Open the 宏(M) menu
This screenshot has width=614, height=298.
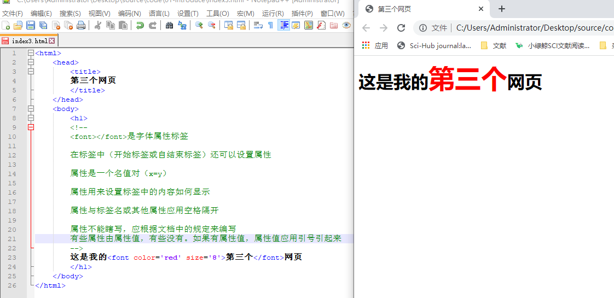point(245,13)
